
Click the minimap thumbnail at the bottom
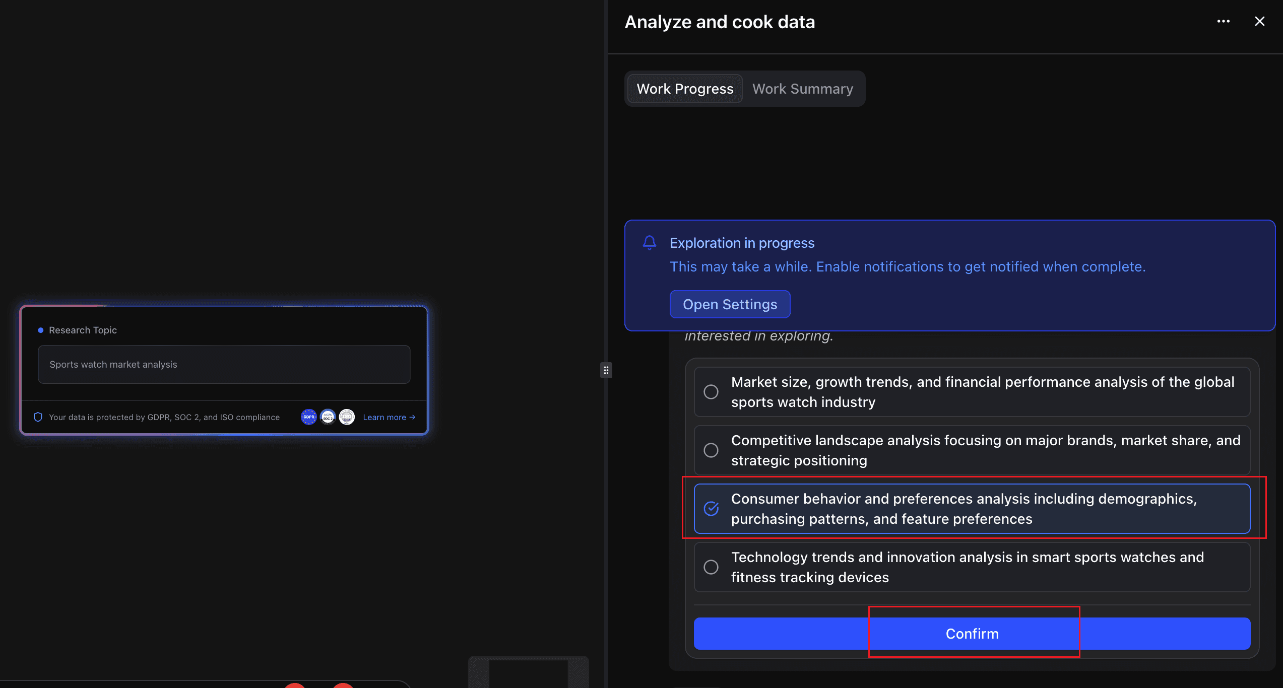(528, 672)
